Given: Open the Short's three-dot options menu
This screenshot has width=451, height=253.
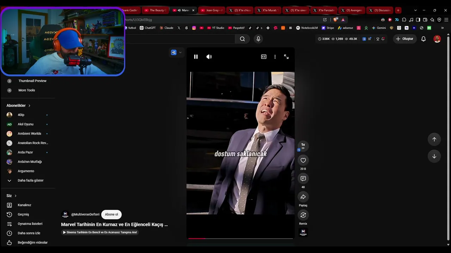Looking at the screenshot, I should click(x=275, y=57).
